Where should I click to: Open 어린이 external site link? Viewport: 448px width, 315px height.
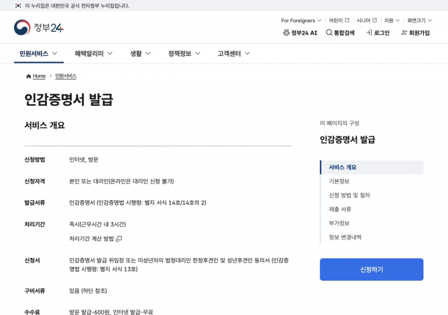click(339, 20)
